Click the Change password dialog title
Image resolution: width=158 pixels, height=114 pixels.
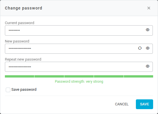pyautogui.click(x=24, y=8)
